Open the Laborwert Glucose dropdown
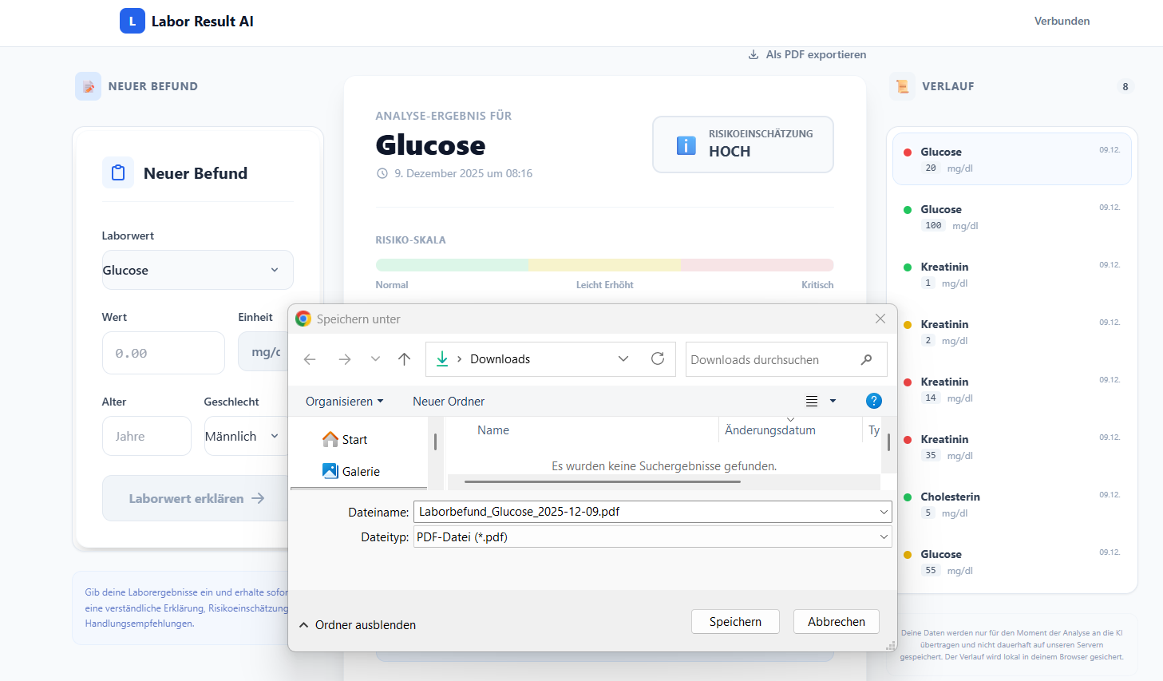Screen dimensions: 1163x681 (197, 271)
